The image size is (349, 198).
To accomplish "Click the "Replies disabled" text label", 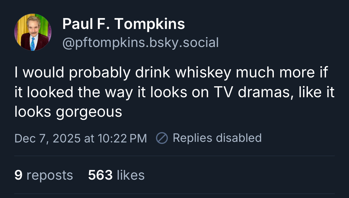I will (217, 138).
